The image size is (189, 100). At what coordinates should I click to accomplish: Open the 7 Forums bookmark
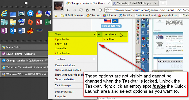pyautogui.click(x=93, y=16)
